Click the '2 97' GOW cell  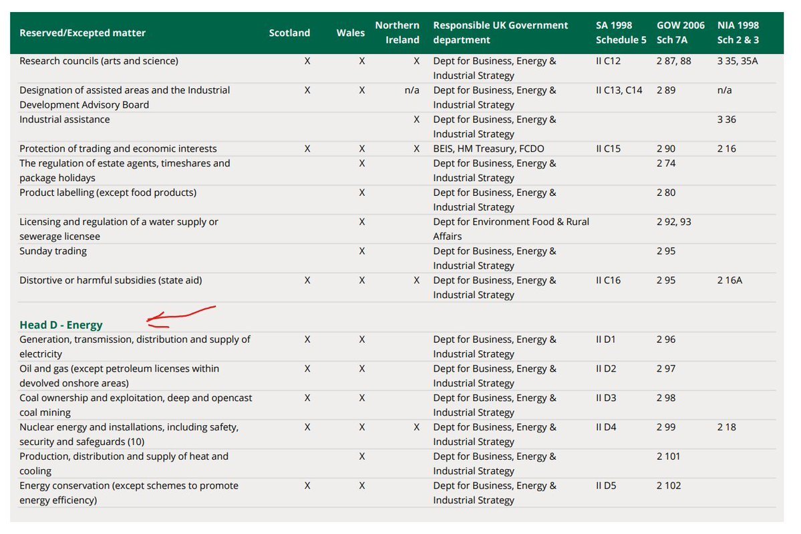click(665, 368)
